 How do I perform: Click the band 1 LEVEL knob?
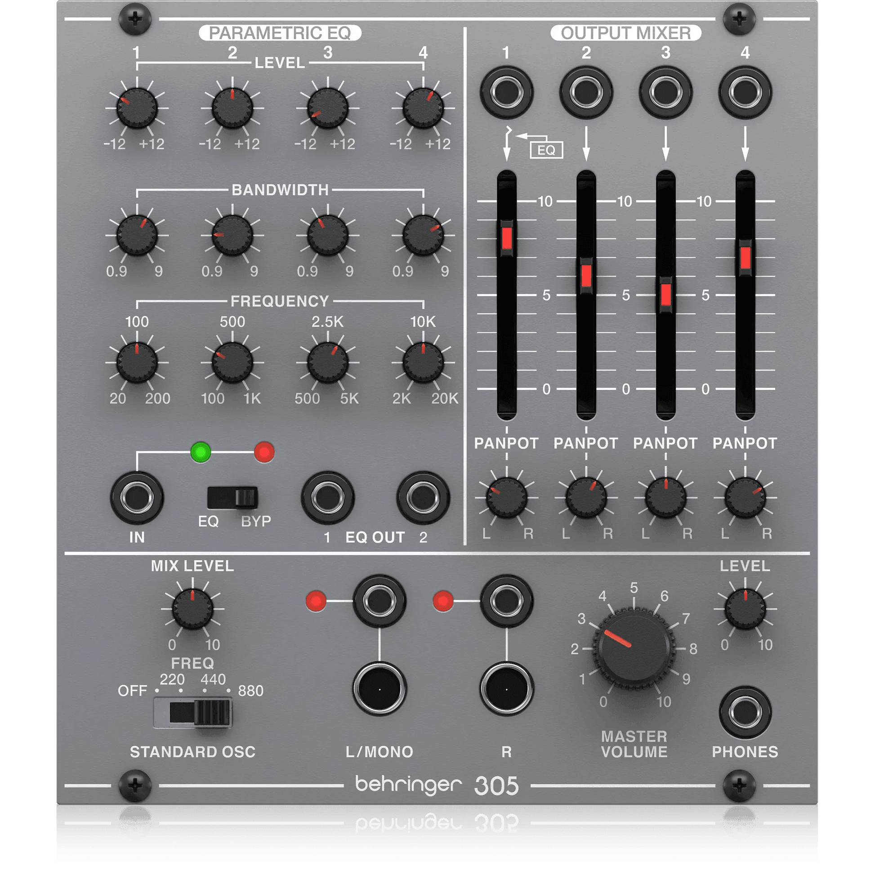coord(137,108)
